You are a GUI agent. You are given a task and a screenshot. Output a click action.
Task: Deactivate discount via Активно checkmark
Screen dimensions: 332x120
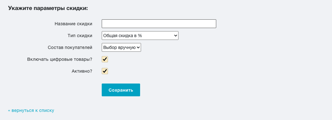tap(105, 71)
